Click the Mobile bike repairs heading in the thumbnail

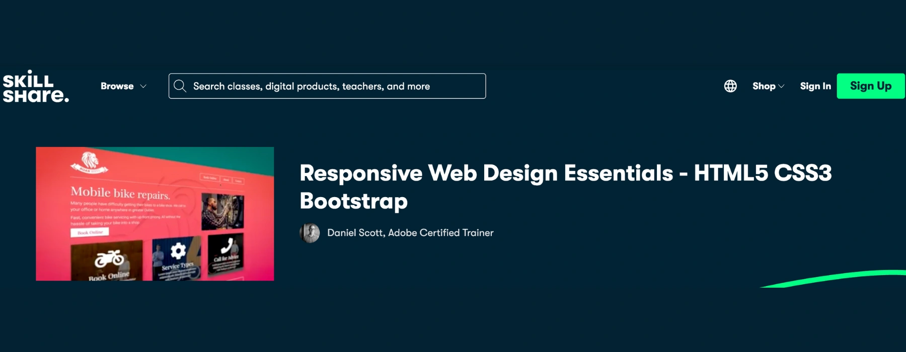120,193
